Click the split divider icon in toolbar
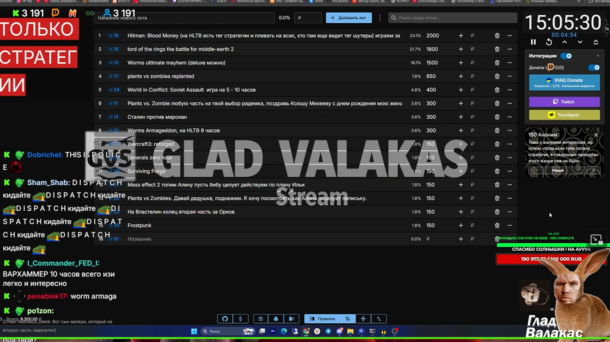610x342 pixels. tap(363, 319)
